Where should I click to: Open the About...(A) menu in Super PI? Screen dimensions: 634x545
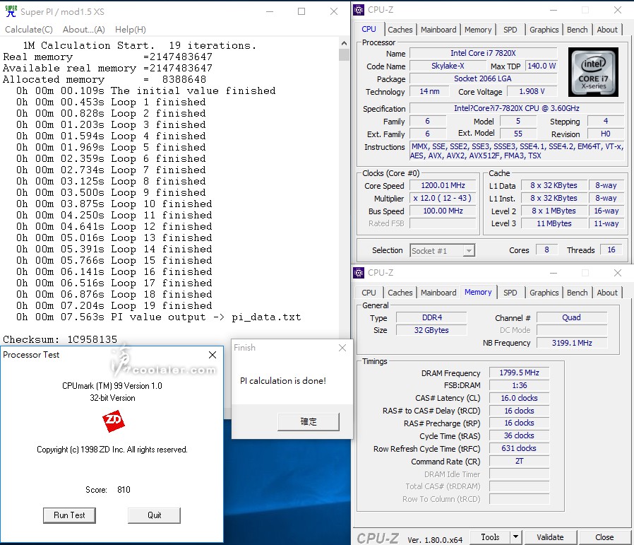coord(84,30)
